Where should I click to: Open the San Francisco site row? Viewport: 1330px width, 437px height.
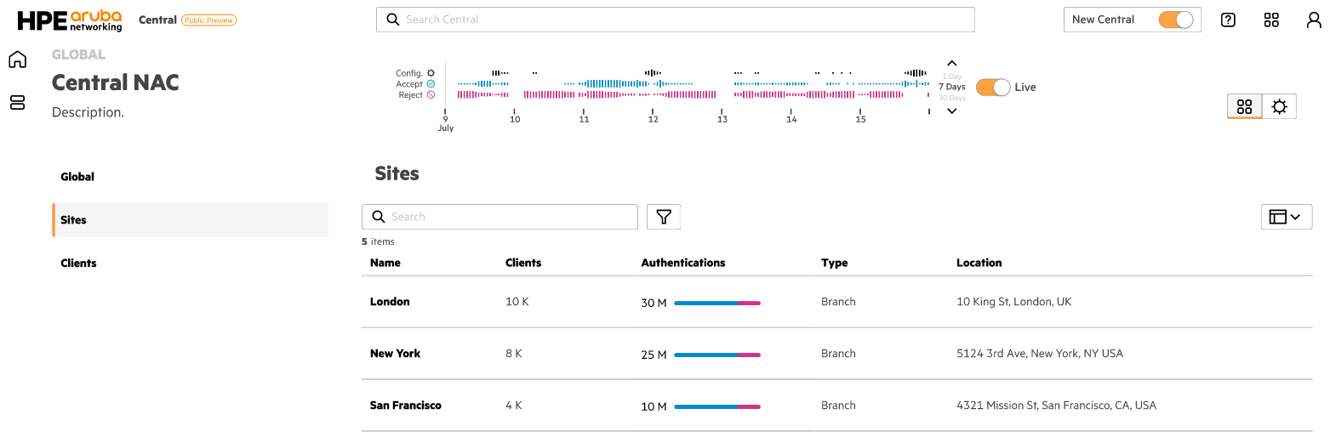(836, 406)
